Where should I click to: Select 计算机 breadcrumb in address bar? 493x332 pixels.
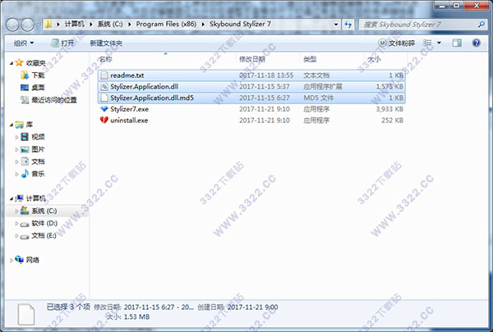(x=75, y=24)
